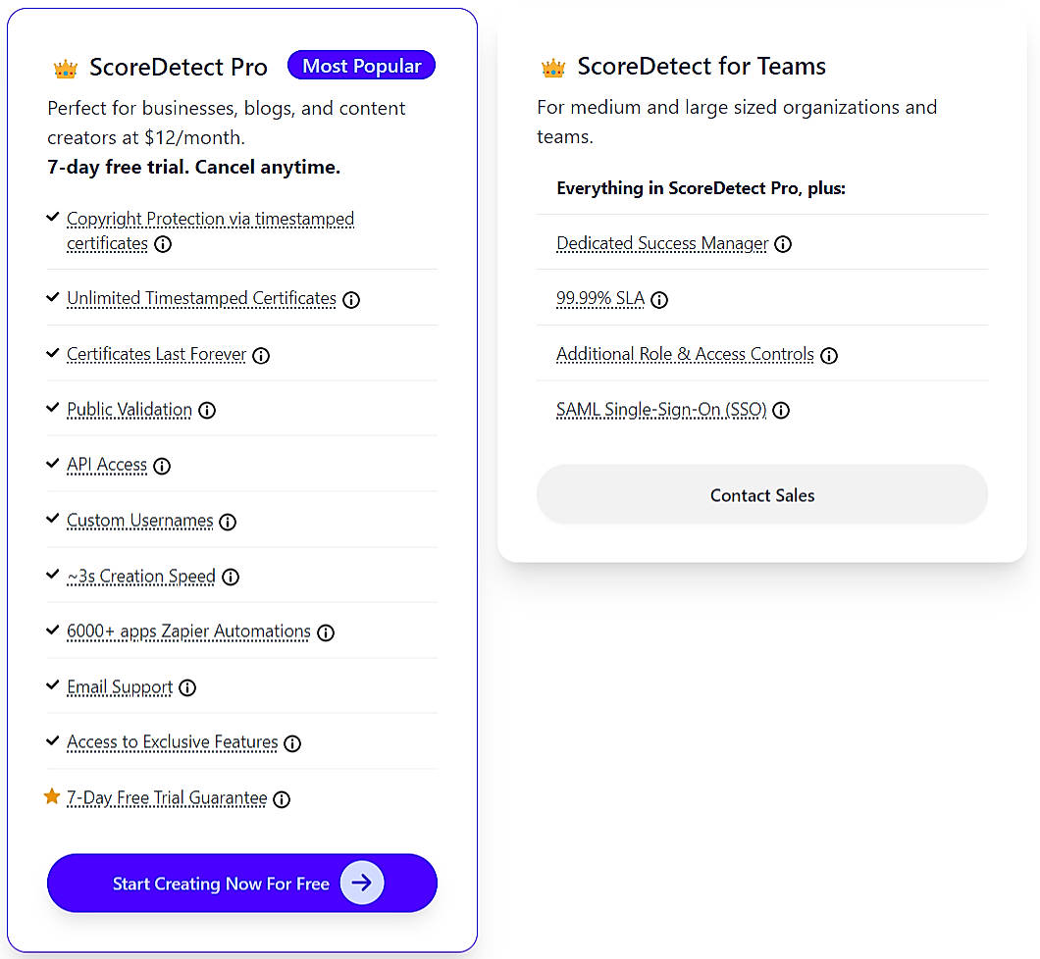Click the crown icon next to ScoreDetect Pro

[65, 67]
